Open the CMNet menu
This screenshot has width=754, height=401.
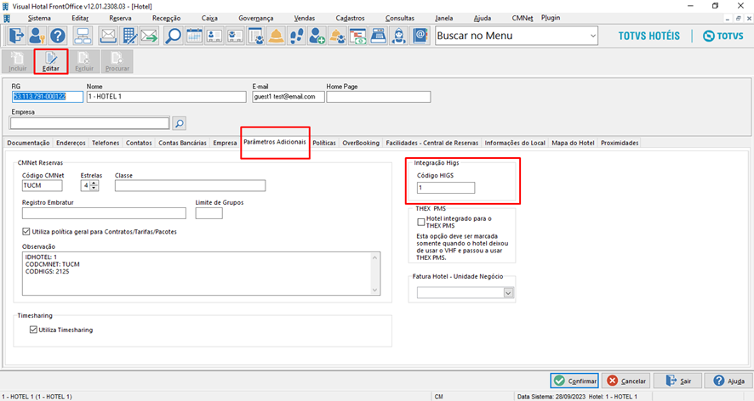523,18
